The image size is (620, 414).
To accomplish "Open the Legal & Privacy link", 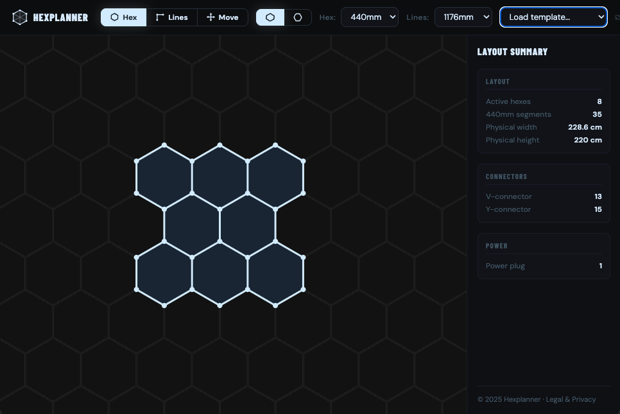I will pos(571,399).
